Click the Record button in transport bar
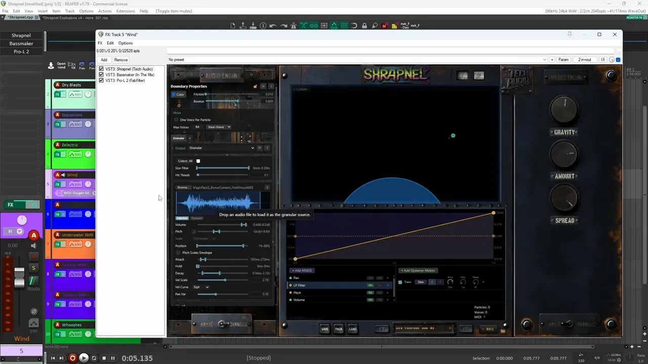Image resolution: width=648 pixels, height=364 pixels. coord(72,358)
